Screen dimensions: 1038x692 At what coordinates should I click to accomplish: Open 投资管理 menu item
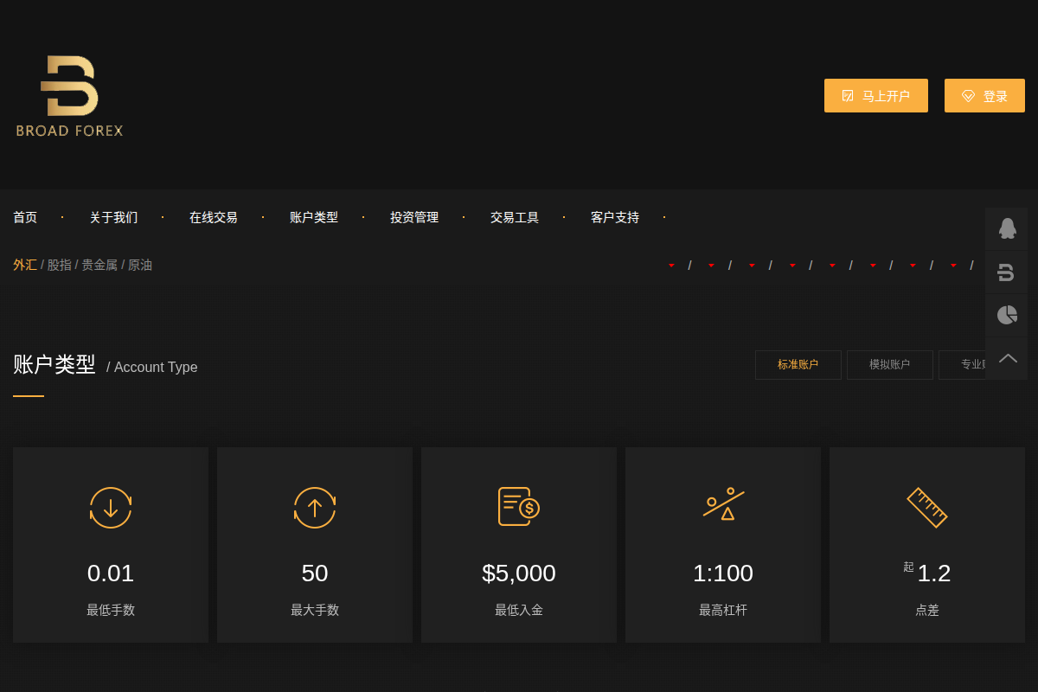coord(414,217)
